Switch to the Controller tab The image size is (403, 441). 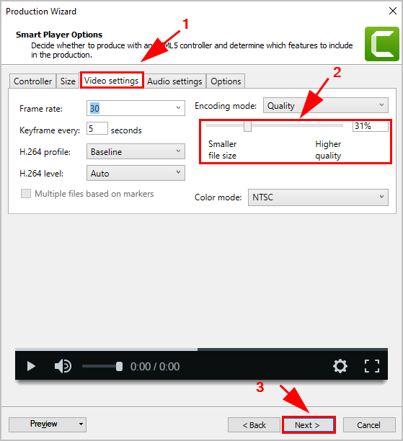(x=32, y=81)
